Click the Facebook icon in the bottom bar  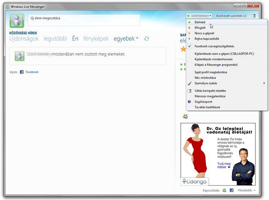tap(231, 190)
